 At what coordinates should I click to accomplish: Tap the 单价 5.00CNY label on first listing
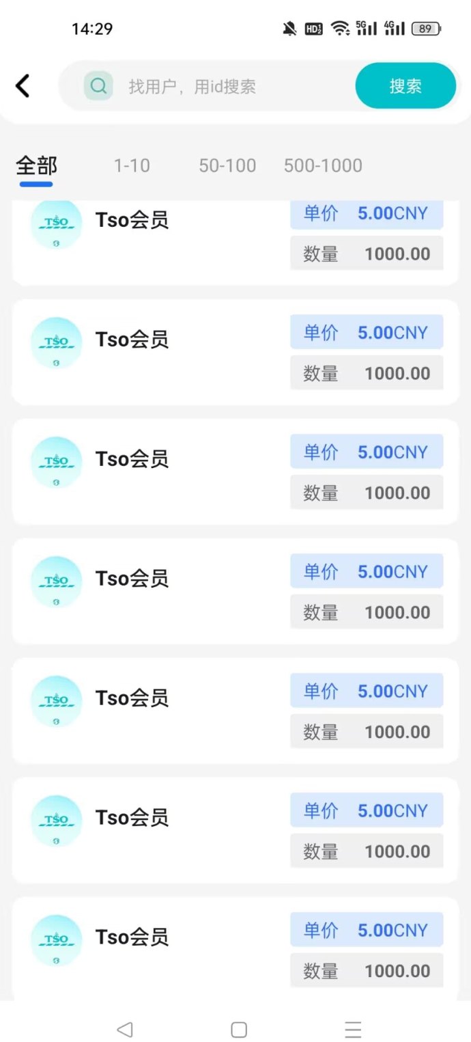point(366,213)
